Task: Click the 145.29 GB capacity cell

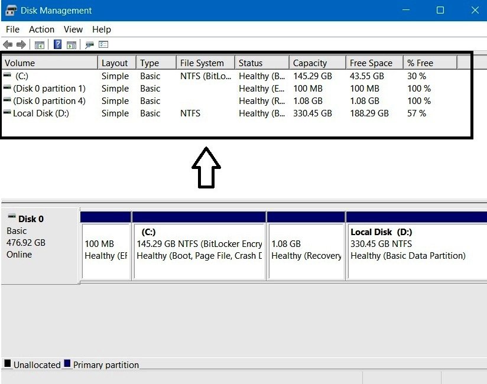Action: pyautogui.click(x=313, y=76)
